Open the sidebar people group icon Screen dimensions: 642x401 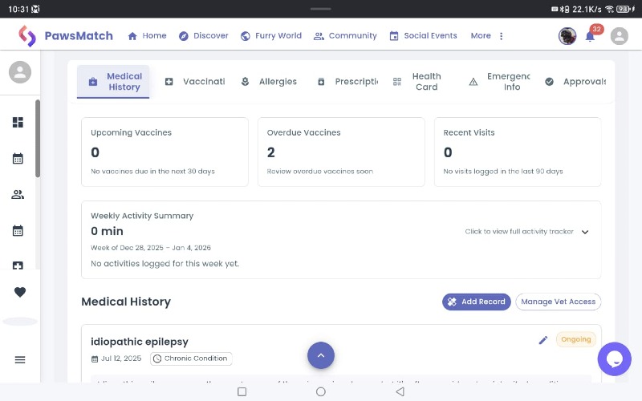[18, 194]
